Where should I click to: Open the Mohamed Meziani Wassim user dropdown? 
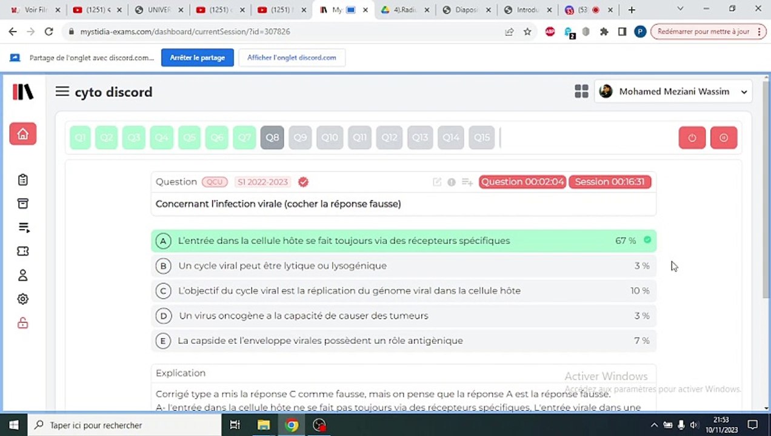673,91
